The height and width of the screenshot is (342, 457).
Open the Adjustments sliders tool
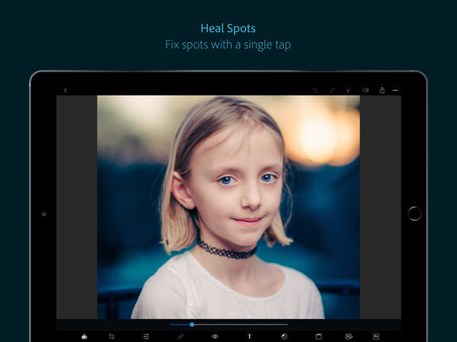point(146,336)
